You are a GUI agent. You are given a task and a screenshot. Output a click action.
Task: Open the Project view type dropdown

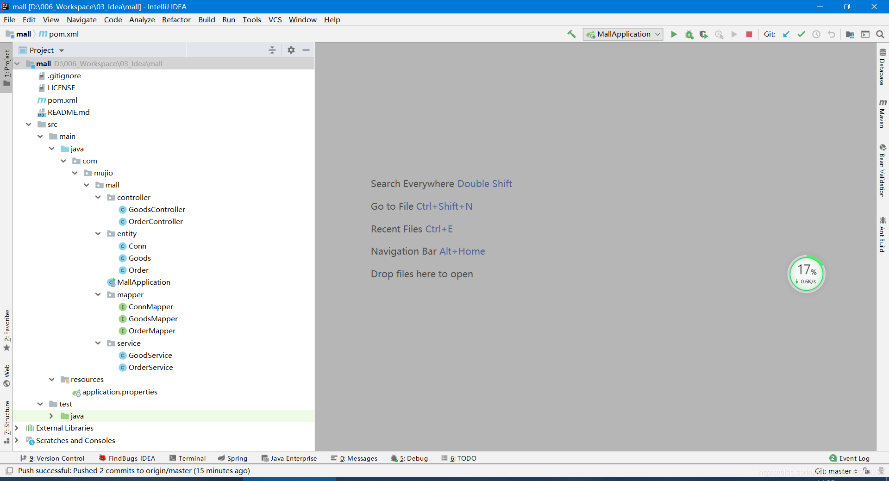(41, 50)
